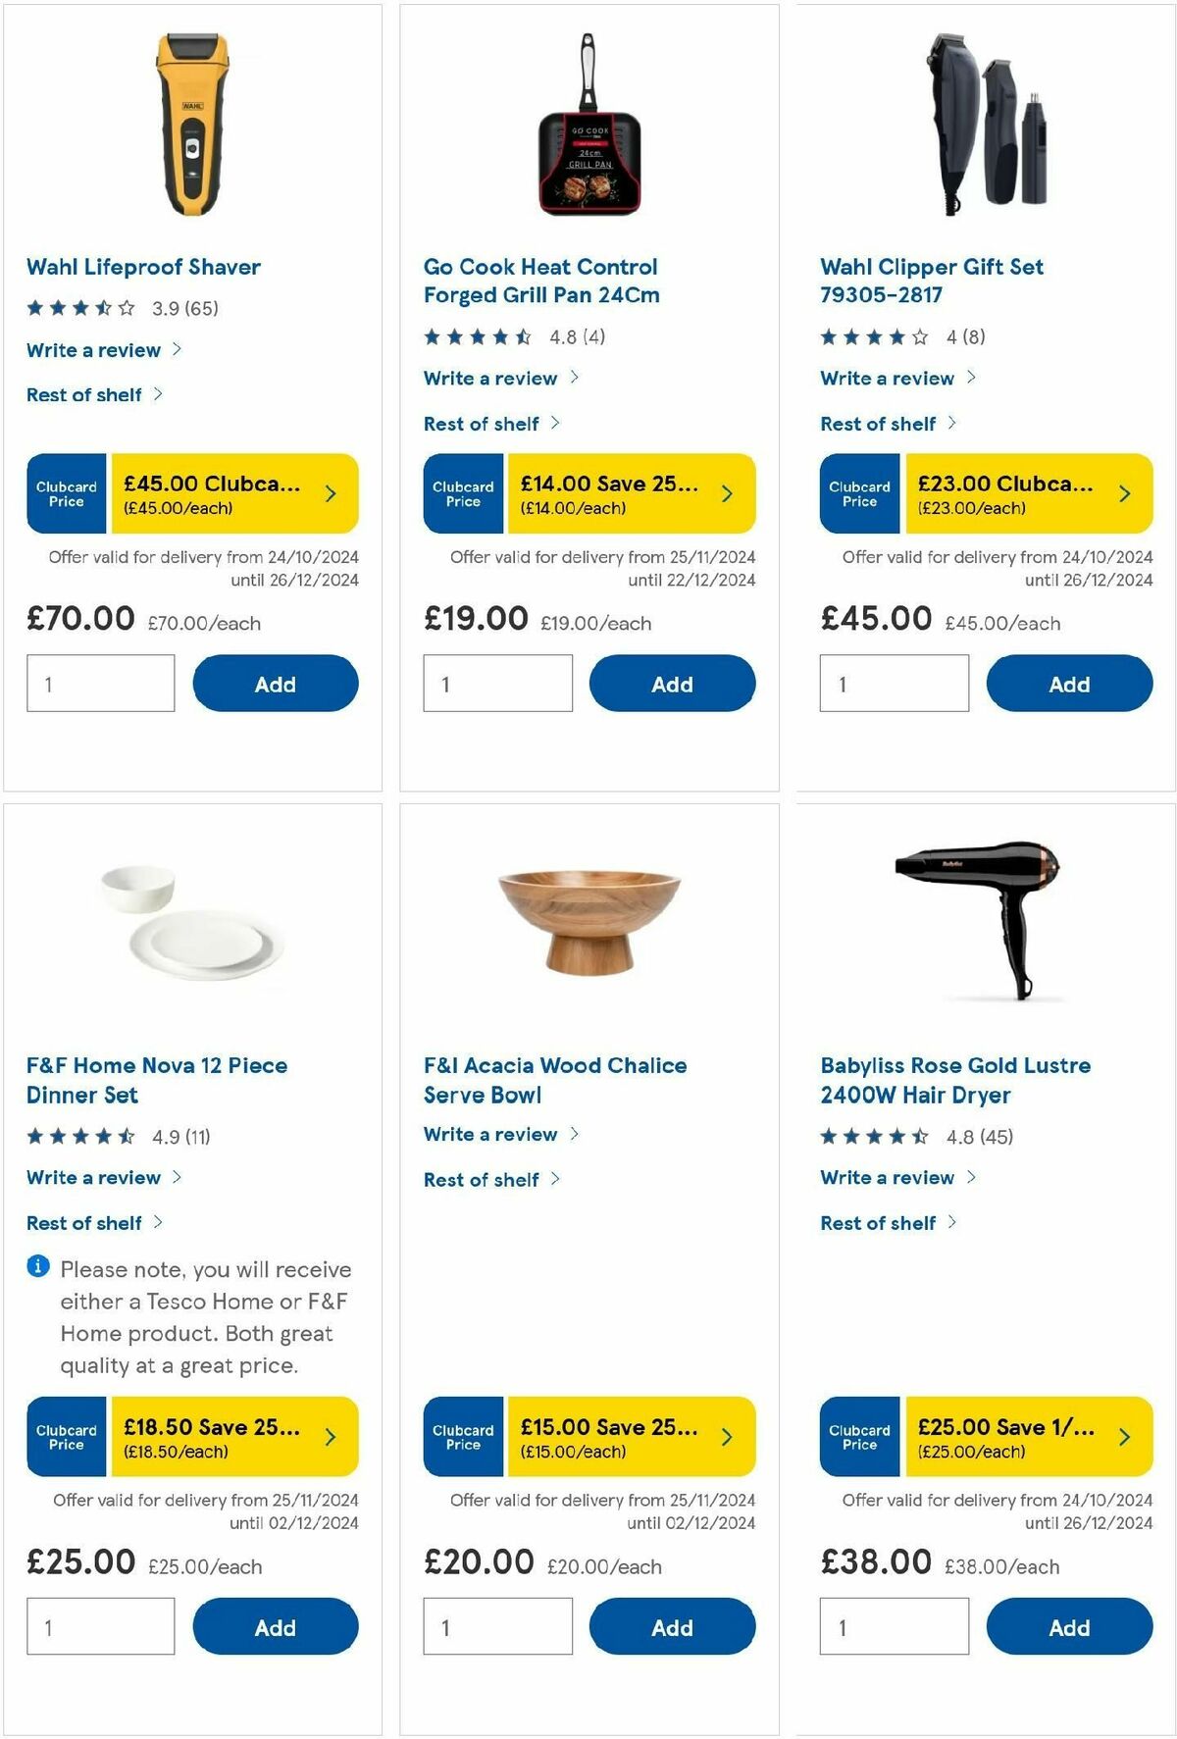Expand the £14.00 Save offer chevron
The image size is (1177, 1739).
[728, 495]
